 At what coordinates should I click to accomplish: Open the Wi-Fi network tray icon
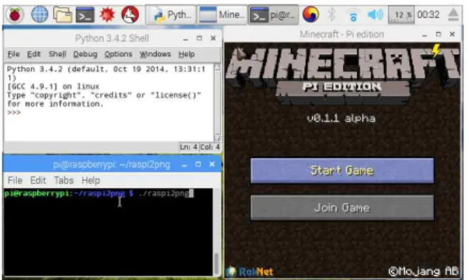click(x=353, y=15)
